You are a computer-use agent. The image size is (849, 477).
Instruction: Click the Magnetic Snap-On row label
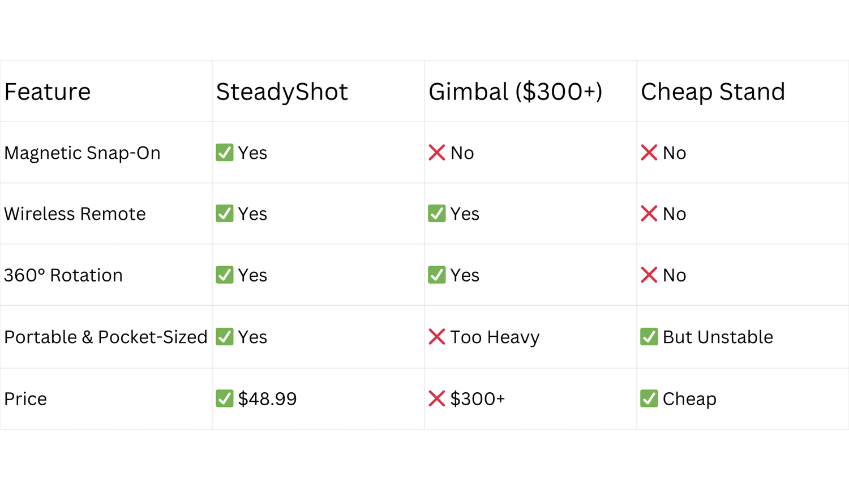click(83, 153)
